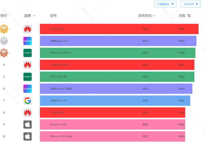Click the 2023 year for 华为P60 Pro
205x142 pixels.
(x=145, y=29)
